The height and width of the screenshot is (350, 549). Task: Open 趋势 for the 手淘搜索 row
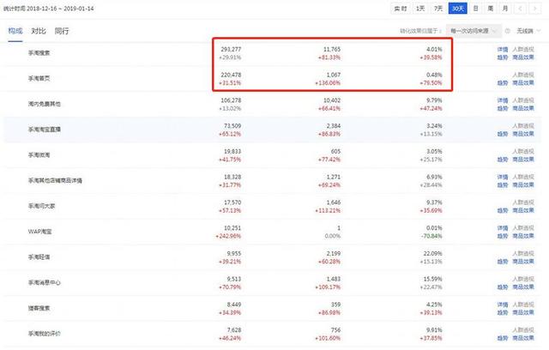tap(503, 57)
